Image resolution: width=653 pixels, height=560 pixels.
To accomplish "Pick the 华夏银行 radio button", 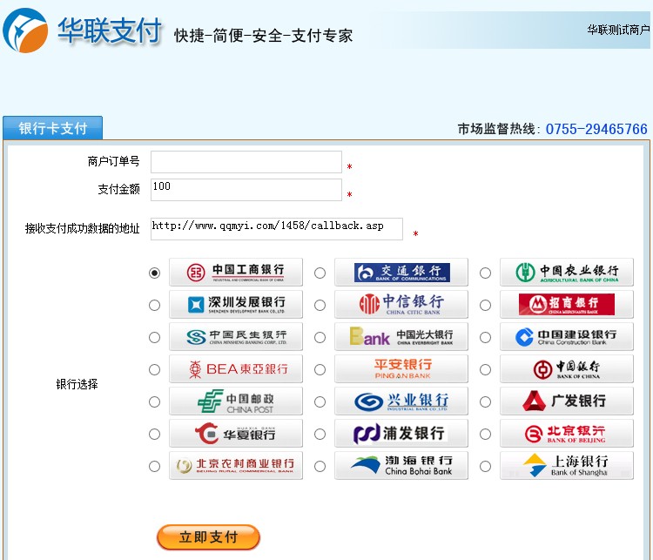I will tap(154, 435).
